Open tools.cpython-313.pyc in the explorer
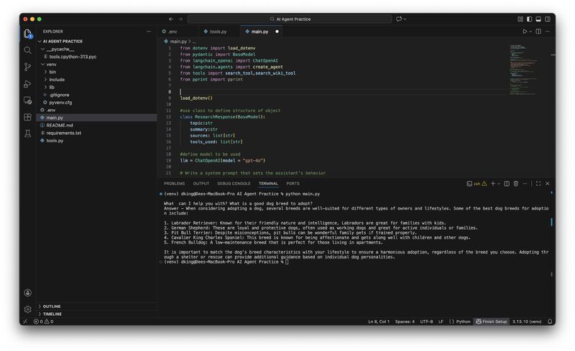 73,57
